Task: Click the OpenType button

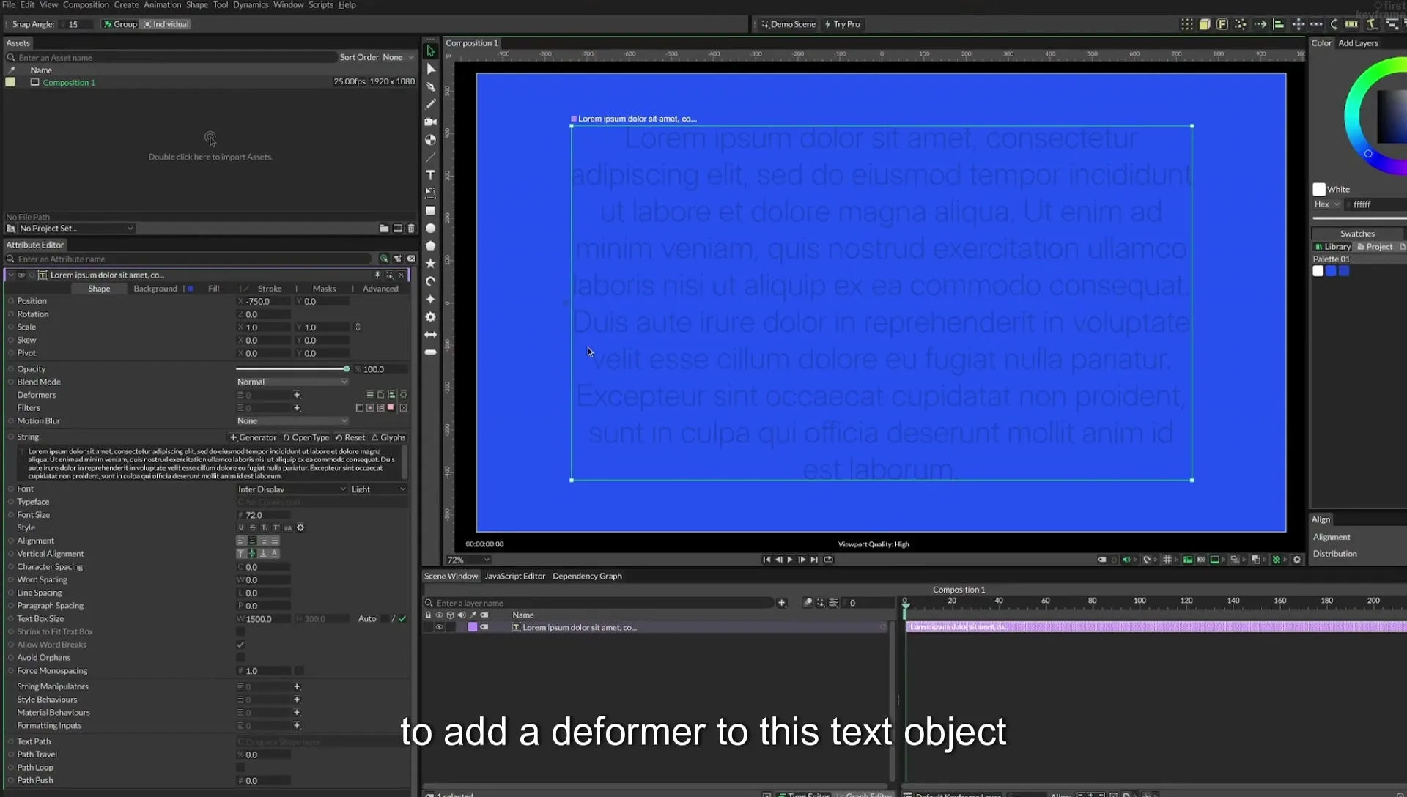Action: coord(306,438)
